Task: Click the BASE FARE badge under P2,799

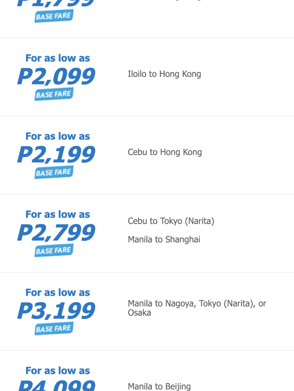Action: point(54,250)
